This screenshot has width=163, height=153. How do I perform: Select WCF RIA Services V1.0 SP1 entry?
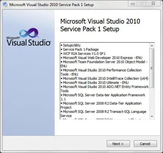point(83,53)
